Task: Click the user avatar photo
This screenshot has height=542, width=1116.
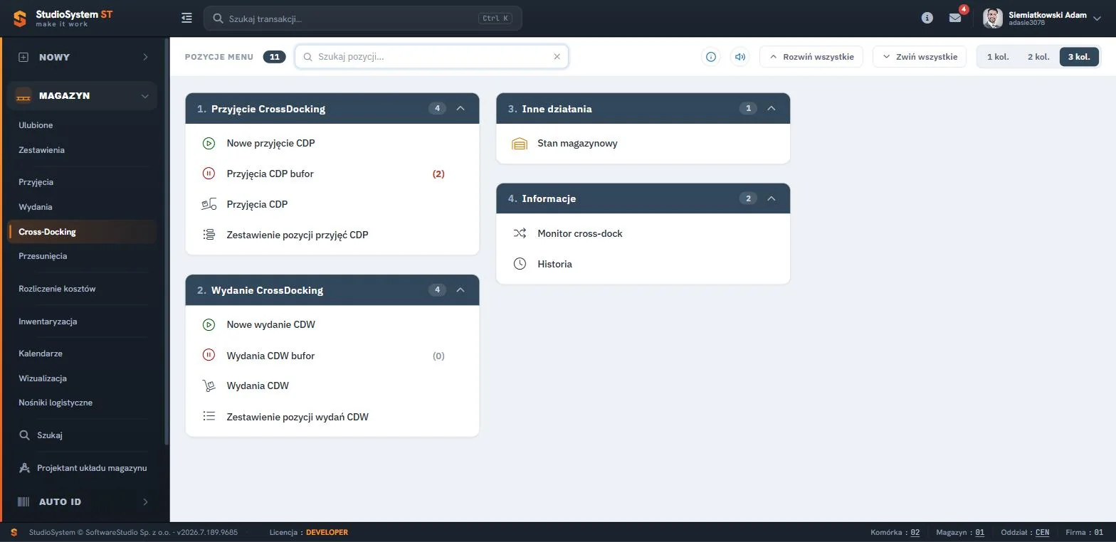Action: [993, 18]
